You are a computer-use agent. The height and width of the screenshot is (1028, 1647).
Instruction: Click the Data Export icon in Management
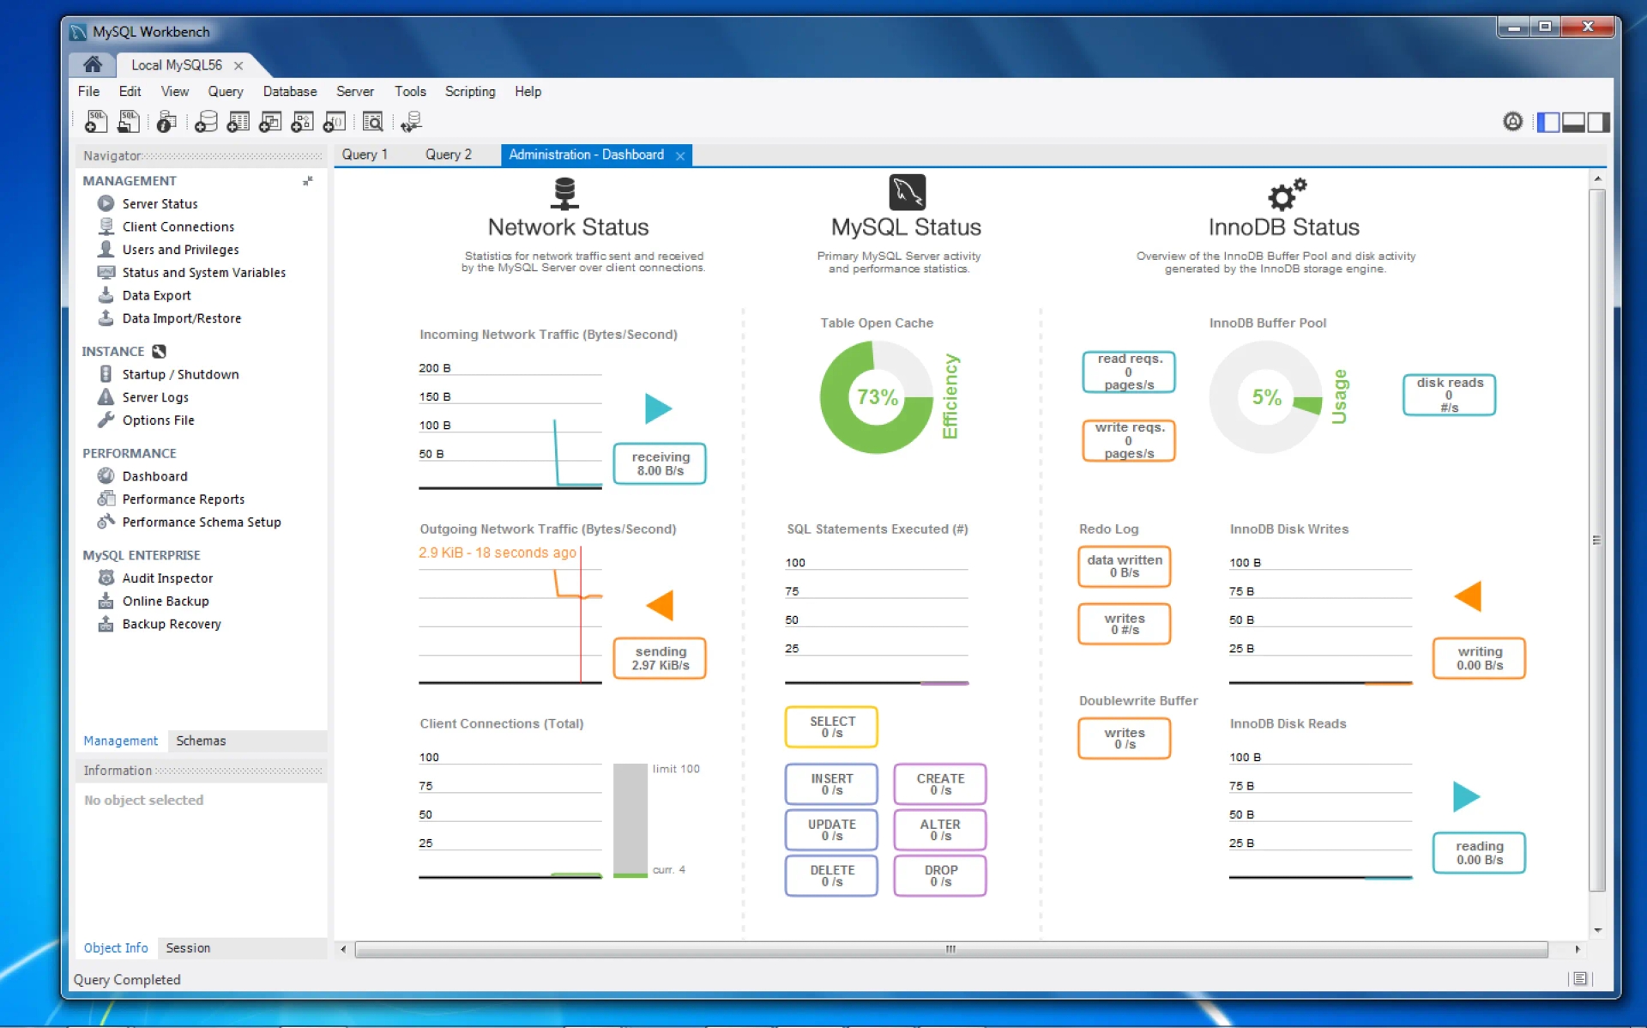(106, 295)
